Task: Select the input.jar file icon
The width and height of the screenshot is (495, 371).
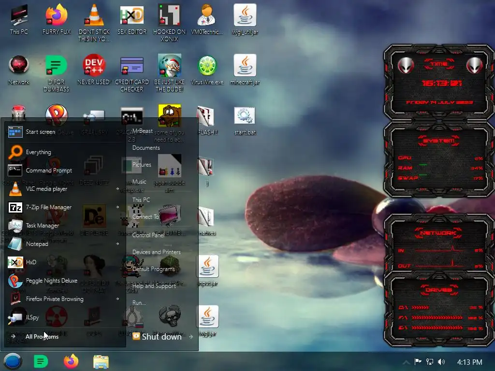Action: (x=207, y=271)
